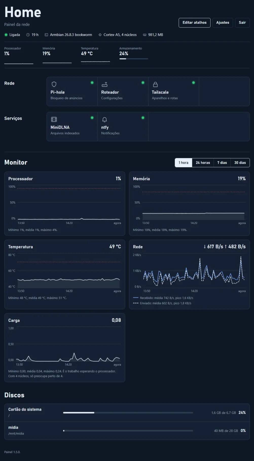Switch monitor to 7 dias
This screenshot has width=254, height=461.
(222, 163)
